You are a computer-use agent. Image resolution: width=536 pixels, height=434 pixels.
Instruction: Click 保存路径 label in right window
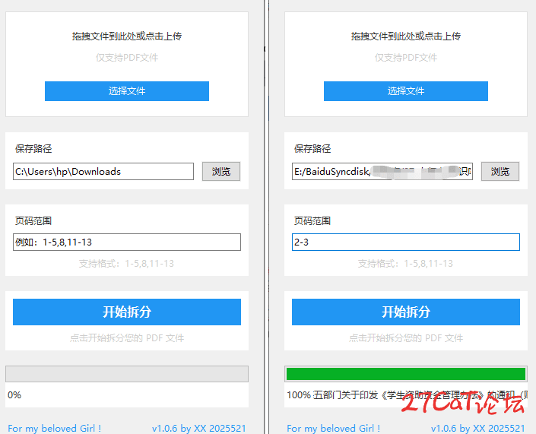pos(312,149)
